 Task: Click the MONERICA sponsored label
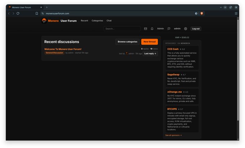185,43
